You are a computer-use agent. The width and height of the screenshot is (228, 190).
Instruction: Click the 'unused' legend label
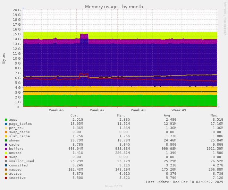pyautogui.click(x=15, y=153)
